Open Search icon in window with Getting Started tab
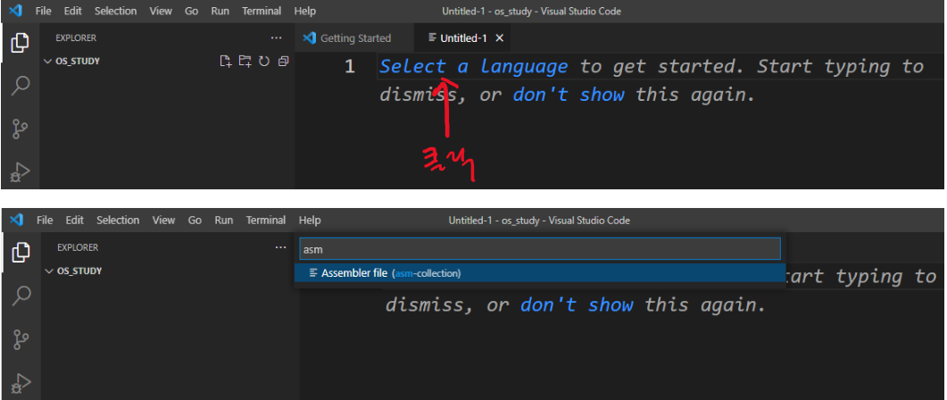This screenshot has height=400, width=947. click(20, 85)
